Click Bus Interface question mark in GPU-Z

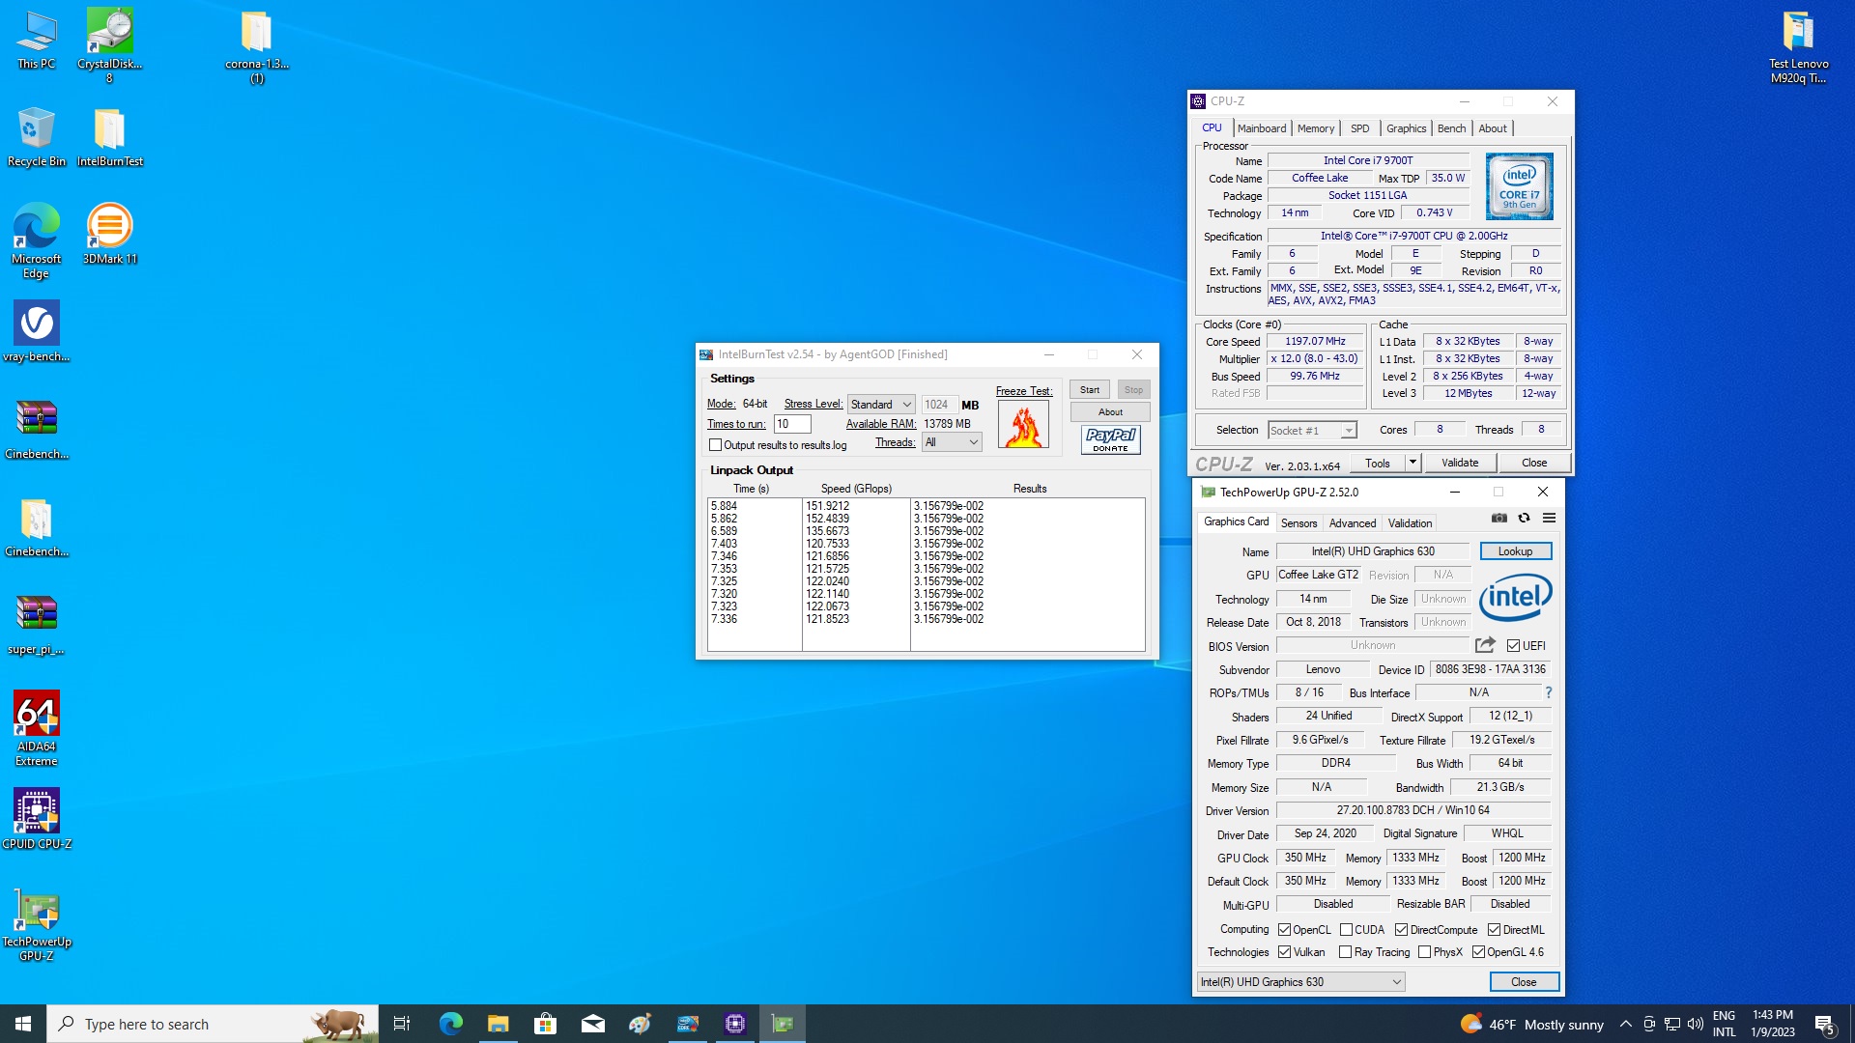click(1548, 692)
